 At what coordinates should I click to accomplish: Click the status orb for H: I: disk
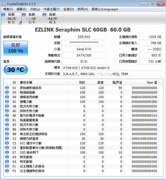[x=44, y=15]
